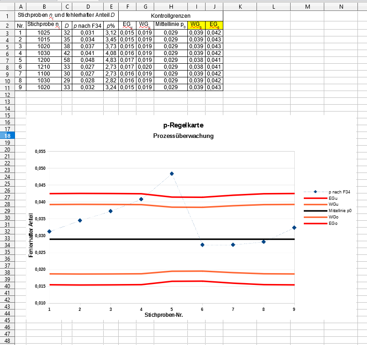Select the yellow EGo header cell
The height and width of the screenshot is (345, 367).
[214, 25]
